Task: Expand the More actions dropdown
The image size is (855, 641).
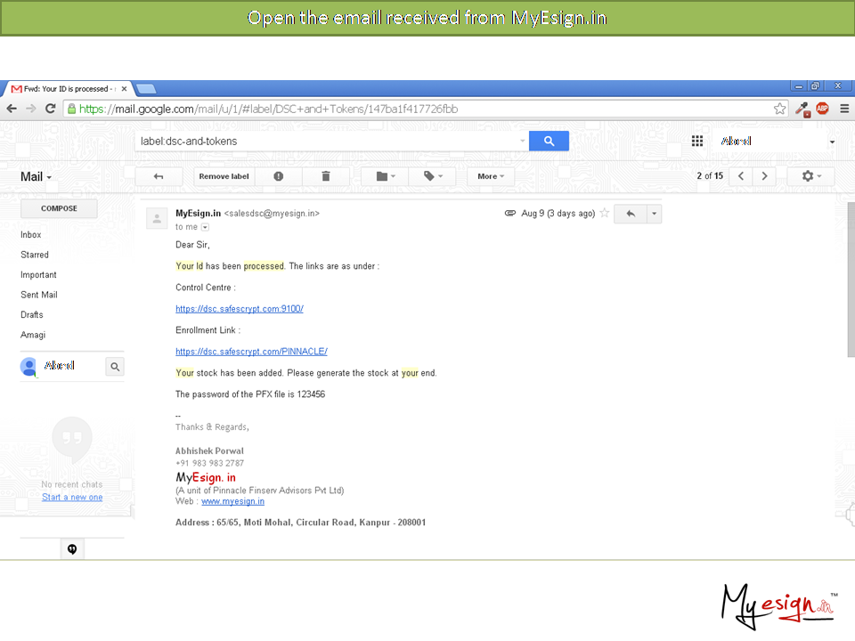Action: click(x=491, y=176)
